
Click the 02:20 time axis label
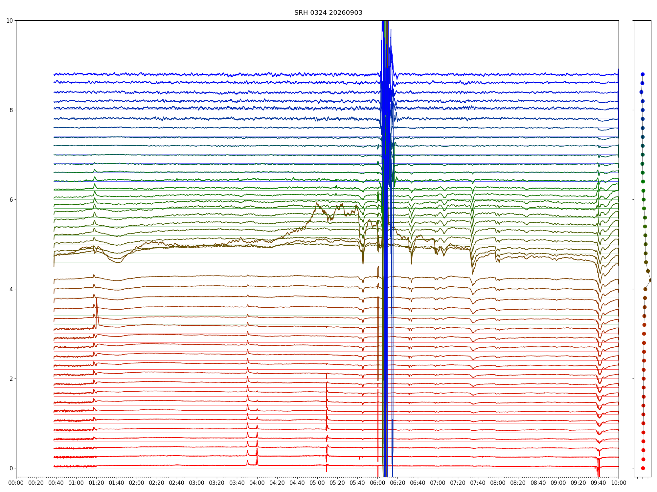click(157, 483)
